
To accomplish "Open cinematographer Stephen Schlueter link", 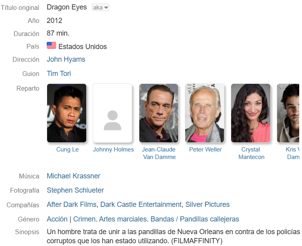I will click(x=75, y=190).
